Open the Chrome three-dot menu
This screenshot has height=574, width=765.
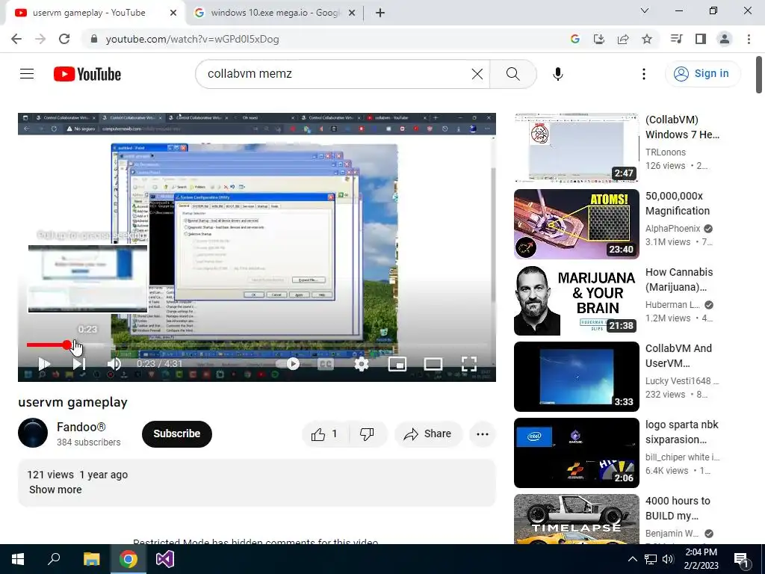749,39
